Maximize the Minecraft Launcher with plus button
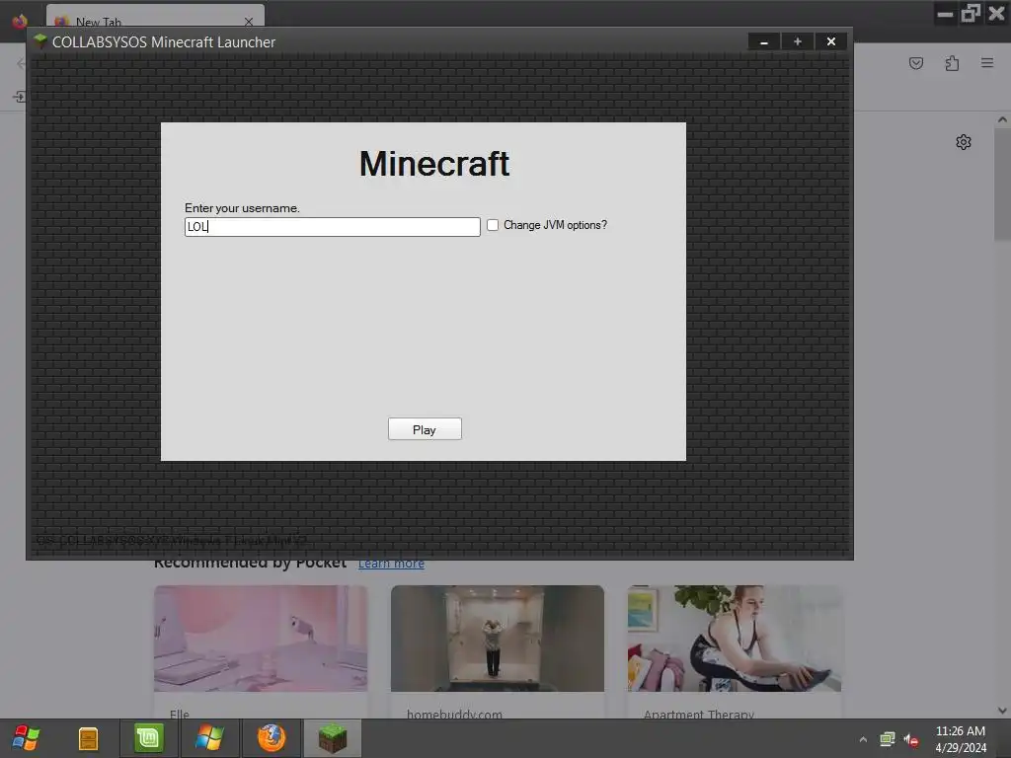This screenshot has height=758, width=1011. 798,41
